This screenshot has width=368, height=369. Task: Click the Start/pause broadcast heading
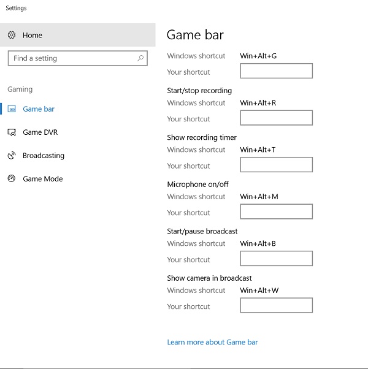(x=202, y=231)
